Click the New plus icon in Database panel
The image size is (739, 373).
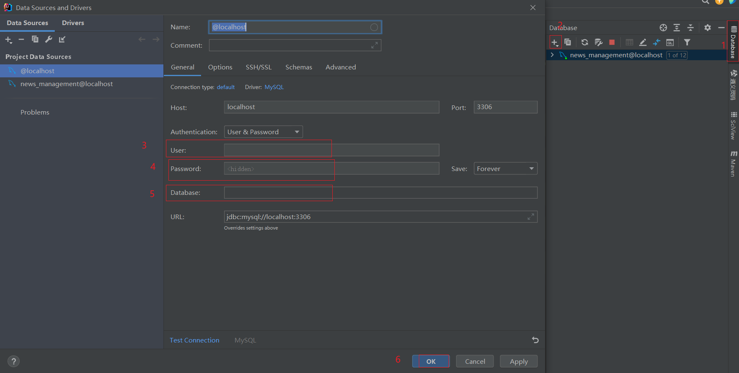(555, 42)
